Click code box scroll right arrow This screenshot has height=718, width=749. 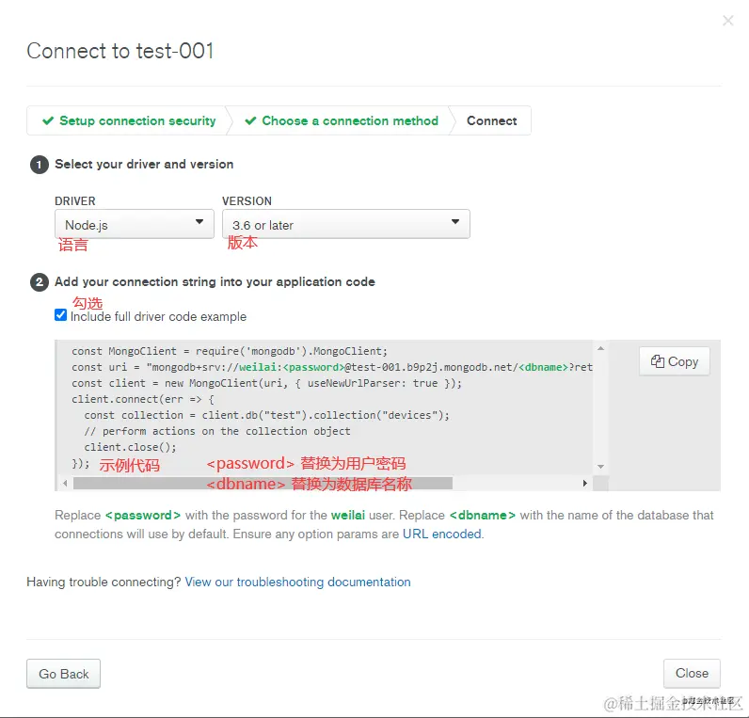pos(584,483)
